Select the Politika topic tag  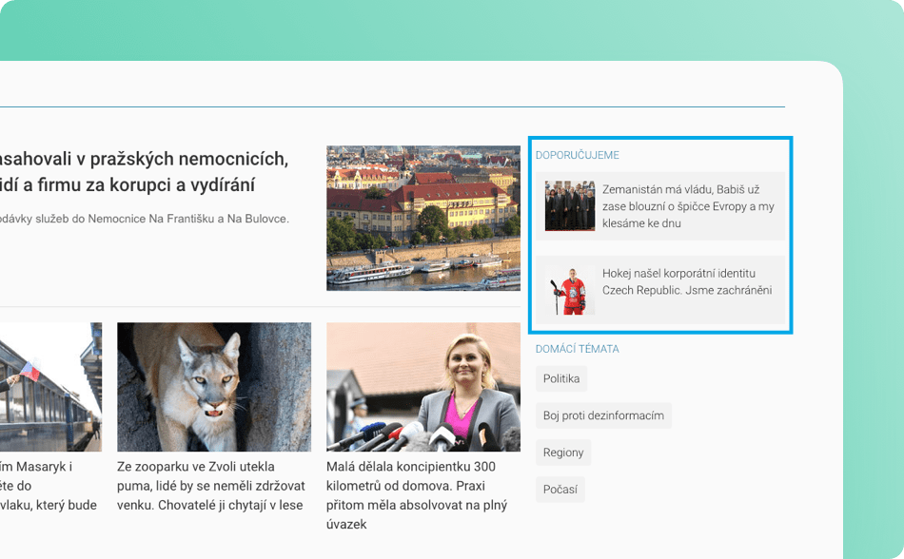click(561, 378)
